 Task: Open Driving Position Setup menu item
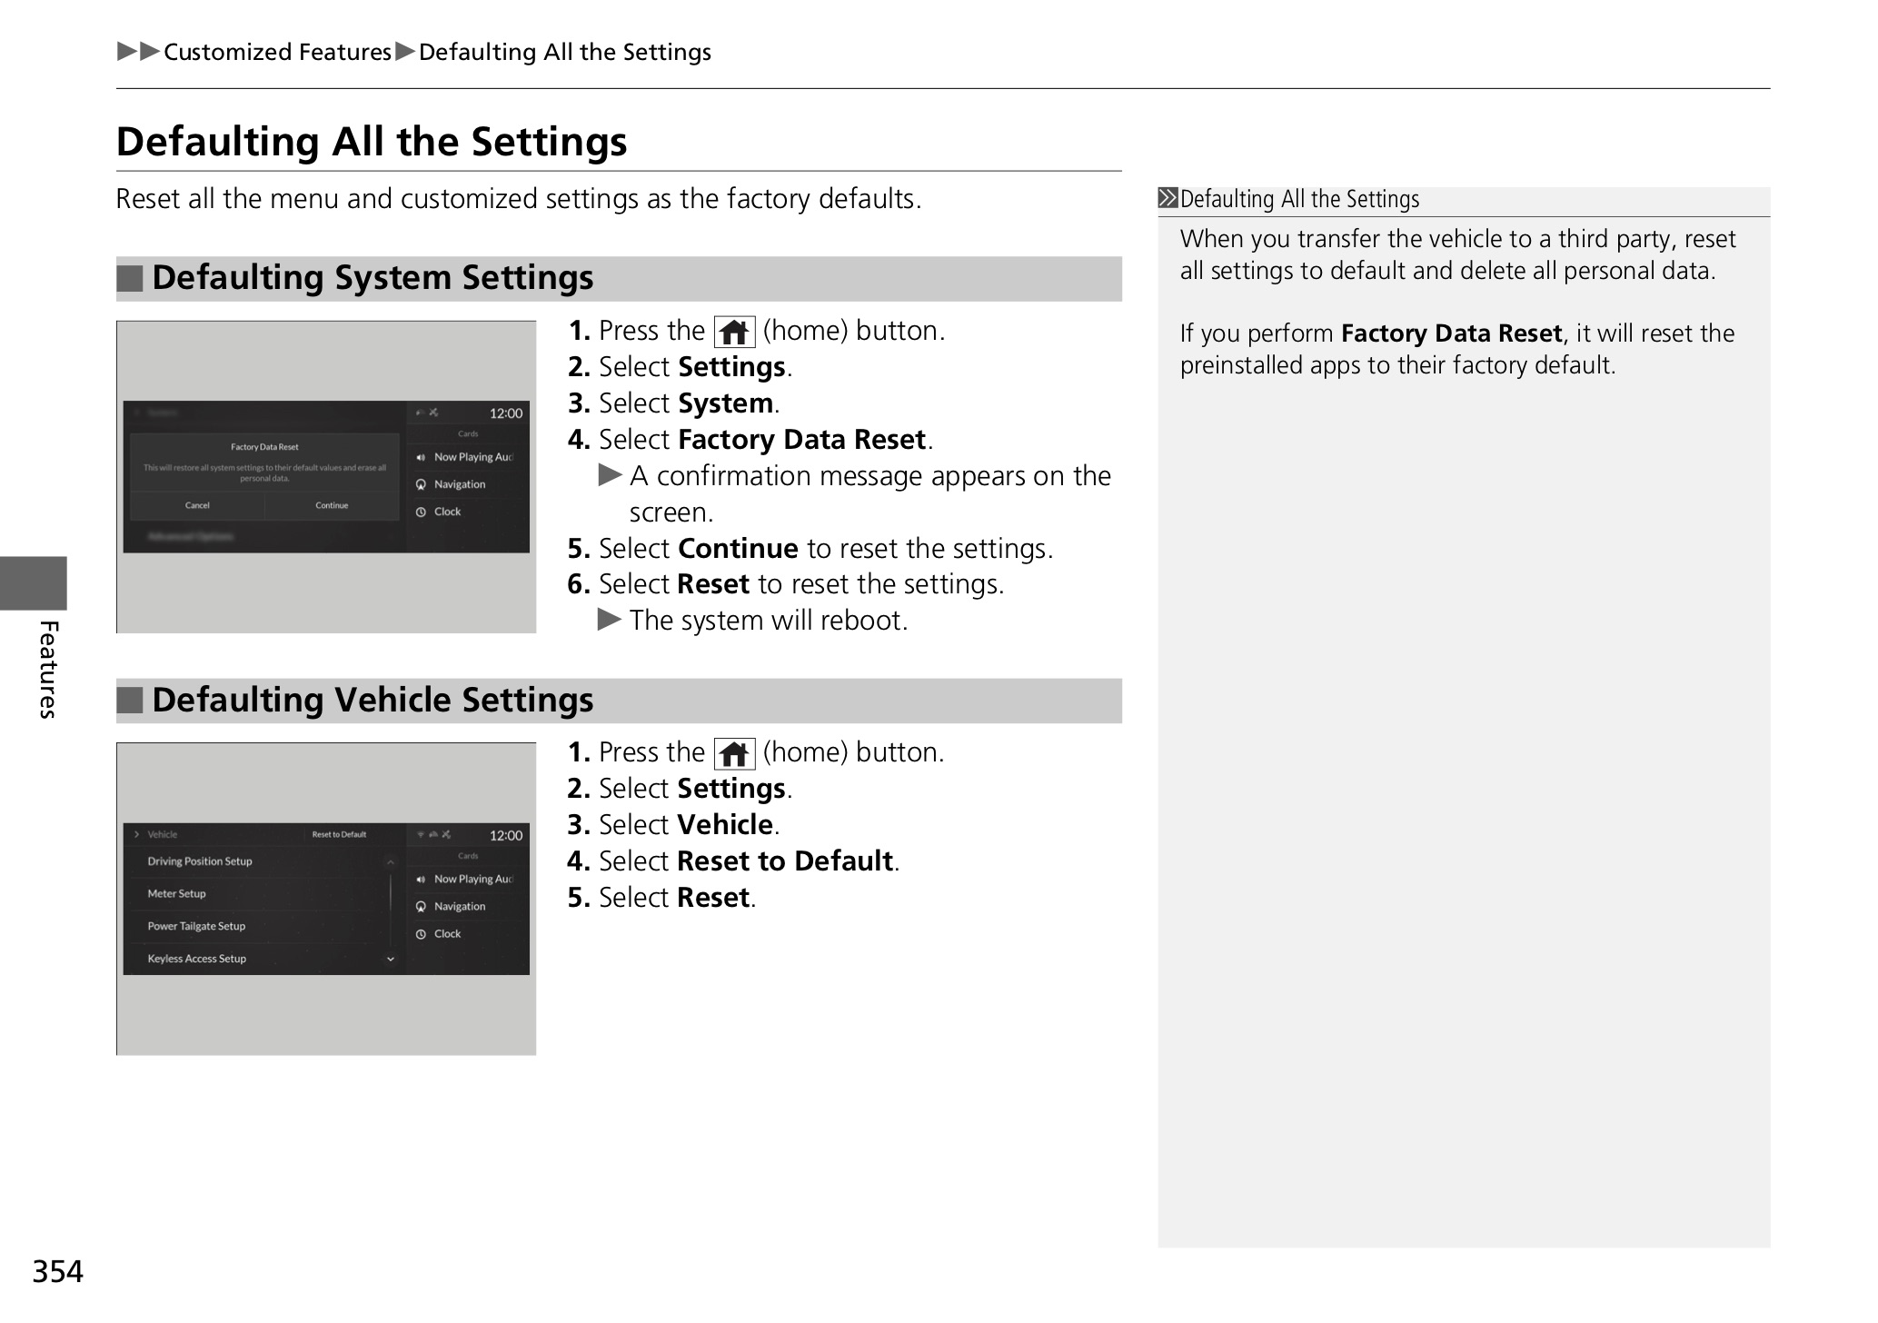(x=200, y=861)
